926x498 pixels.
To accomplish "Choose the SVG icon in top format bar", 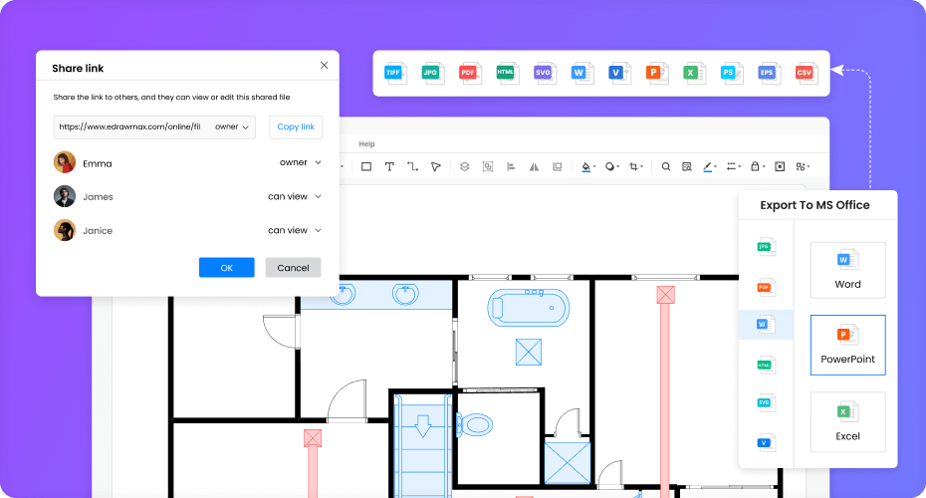I will 545,74.
